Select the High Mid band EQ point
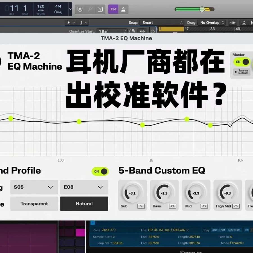253x253 pixels. click(x=187, y=119)
